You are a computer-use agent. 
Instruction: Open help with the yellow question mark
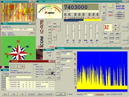tap(110, 6)
